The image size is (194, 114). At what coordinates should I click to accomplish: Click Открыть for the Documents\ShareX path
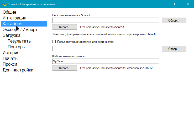tap(65, 27)
